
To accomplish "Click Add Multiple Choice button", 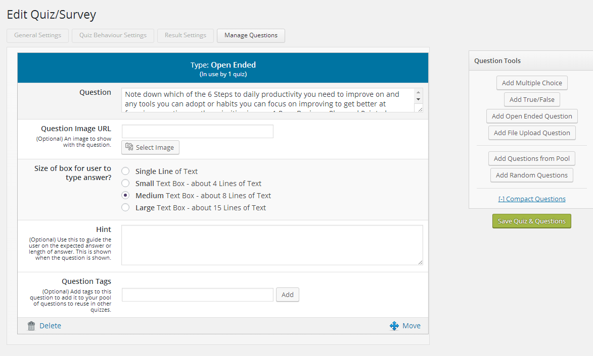I will click(532, 83).
